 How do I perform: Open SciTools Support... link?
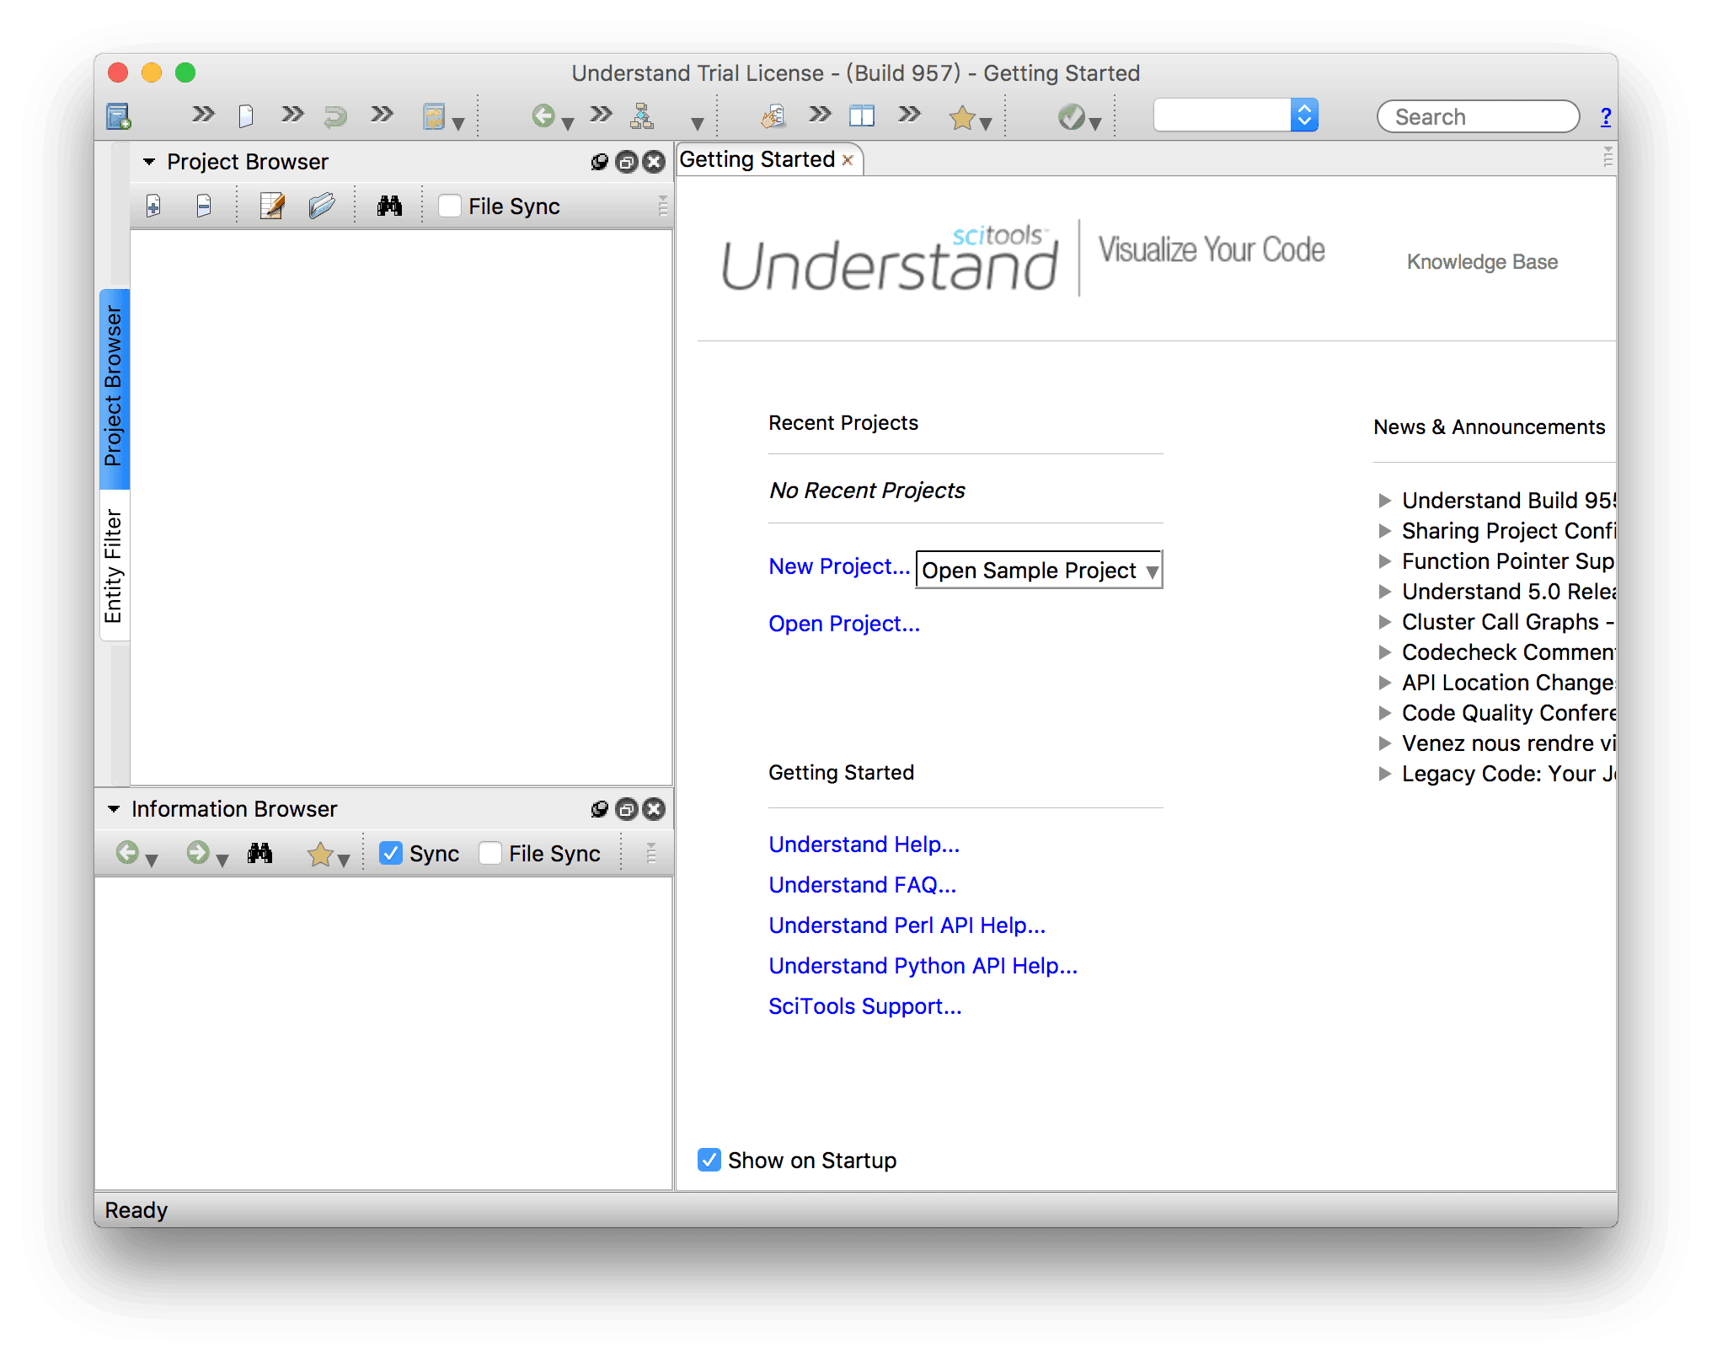(x=865, y=1006)
